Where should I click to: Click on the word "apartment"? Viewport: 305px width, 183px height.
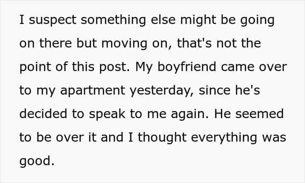92,91
